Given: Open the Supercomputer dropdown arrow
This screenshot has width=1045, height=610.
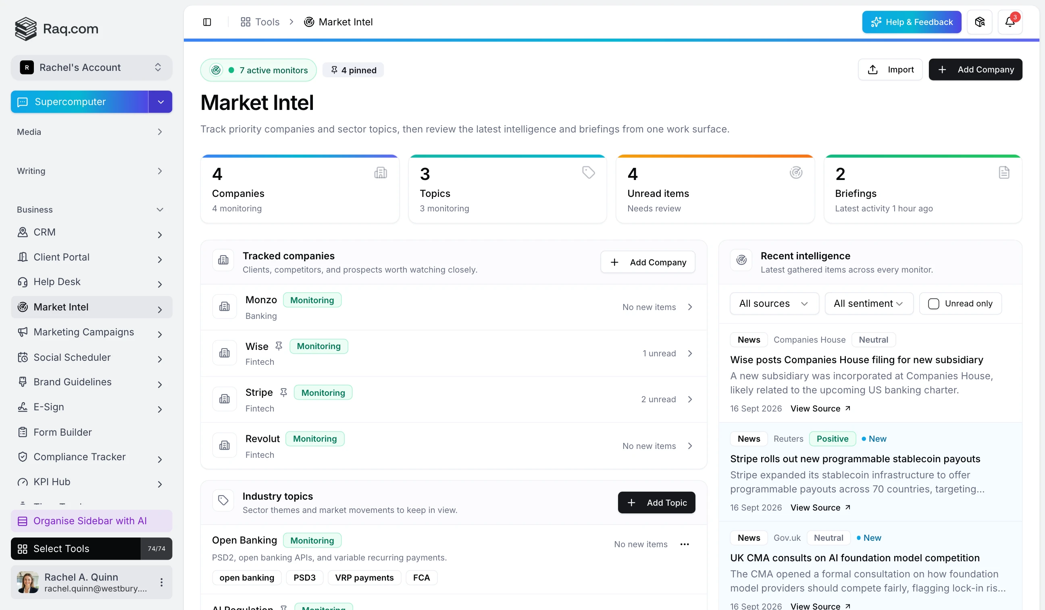Looking at the screenshot, I should point(160,102).
